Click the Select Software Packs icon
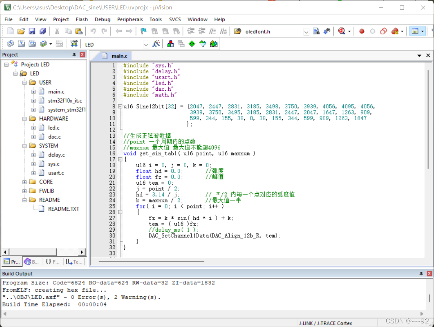This screenshot has height=327, width=434. click(x=203, y=44)
